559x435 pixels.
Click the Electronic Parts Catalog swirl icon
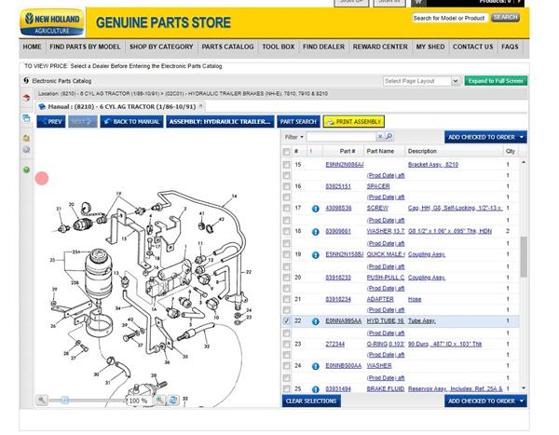click(x=26, y=81)
